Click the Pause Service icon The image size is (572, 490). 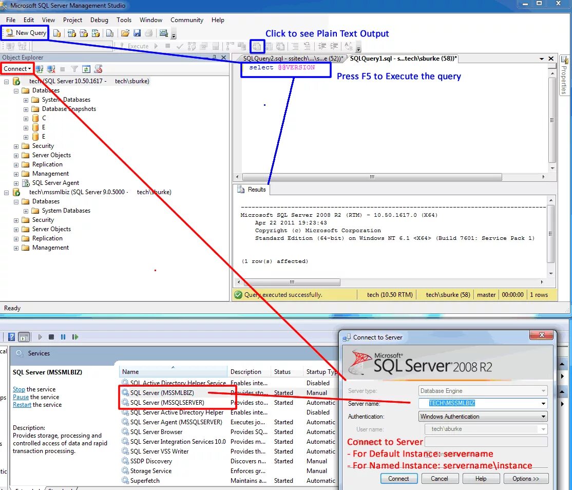click(x=63, y=337)
